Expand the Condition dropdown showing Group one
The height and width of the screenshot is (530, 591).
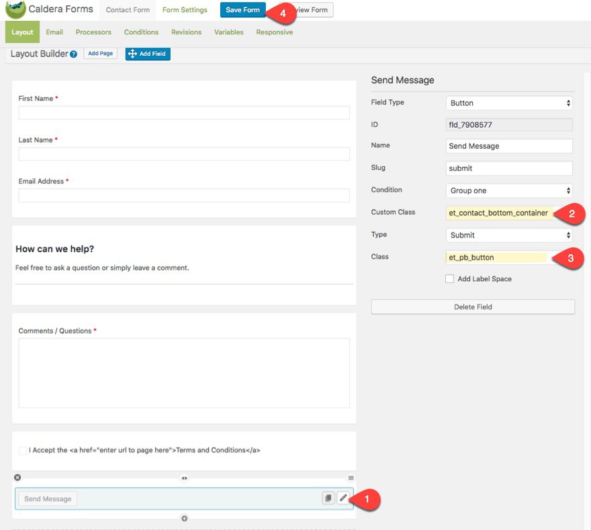[x=508, y=190]
